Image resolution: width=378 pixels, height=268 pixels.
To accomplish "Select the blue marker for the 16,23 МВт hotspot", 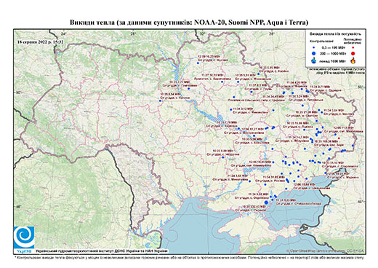I will 198,63.
